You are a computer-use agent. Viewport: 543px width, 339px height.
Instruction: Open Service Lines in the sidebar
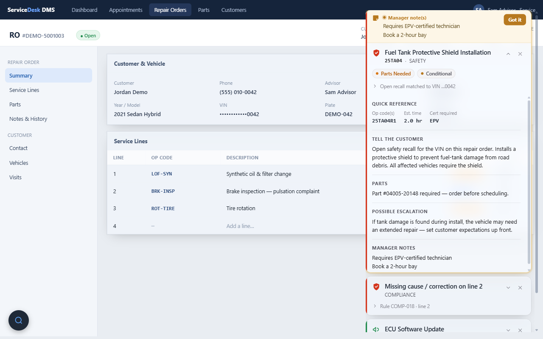point(48,90)
